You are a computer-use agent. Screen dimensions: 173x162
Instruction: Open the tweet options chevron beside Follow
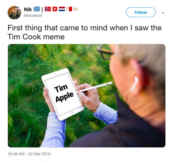click(163, 13)
